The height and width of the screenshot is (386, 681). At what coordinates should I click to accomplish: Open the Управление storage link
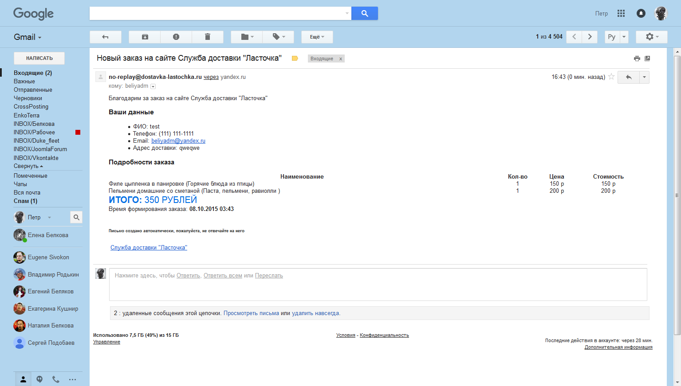coord(106,342)
